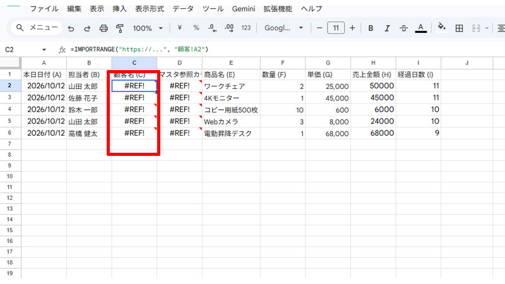Select the 4Kモニター cell
Viewport: 505px width, 284px height.
[231, 98]
